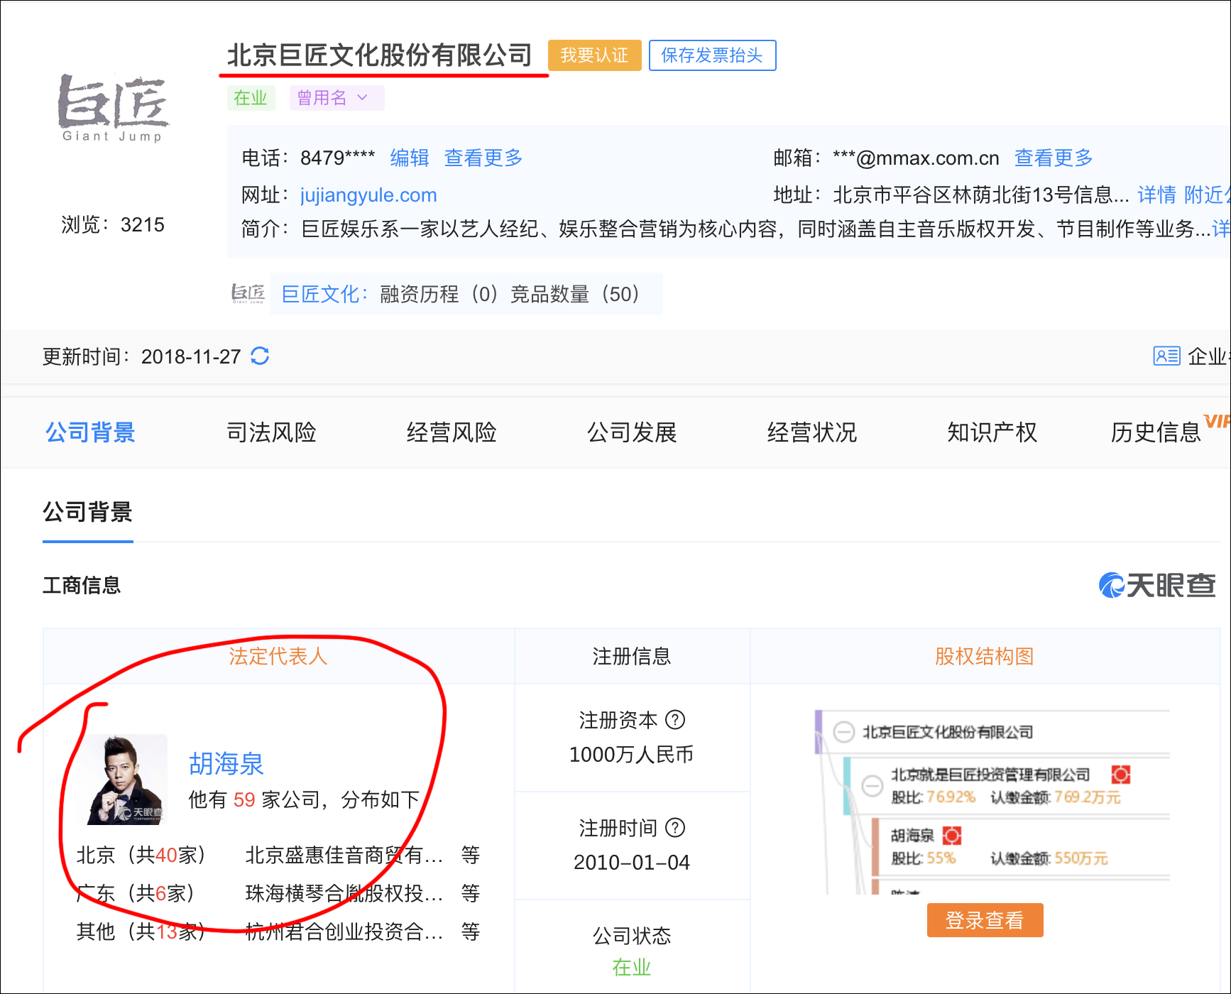
Task: Click the 胡海泉 portrait photo
Action: (127, 780)
